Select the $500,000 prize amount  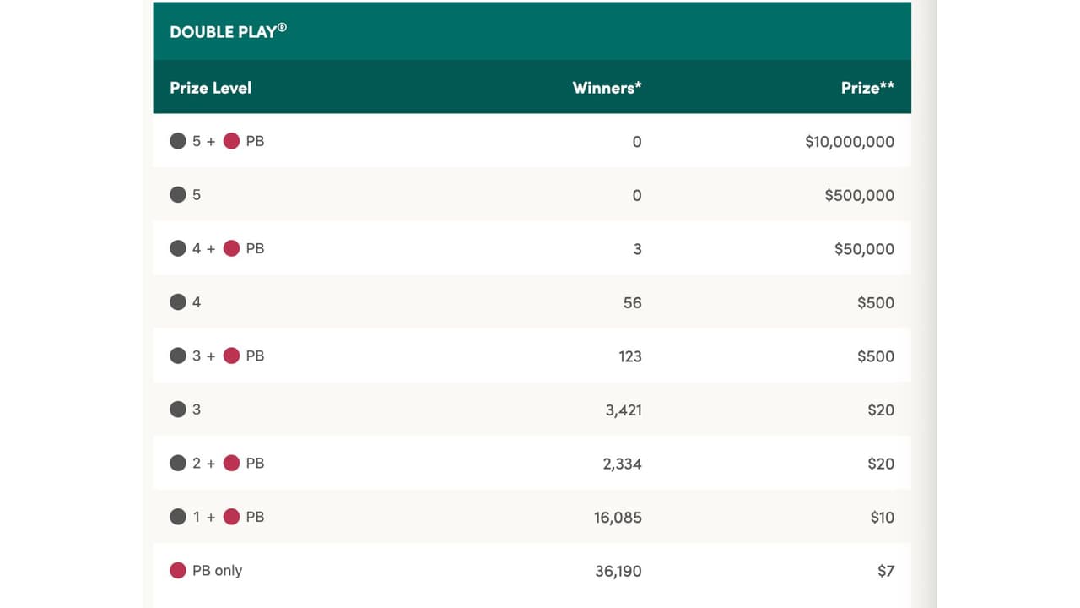click(859, 195)
